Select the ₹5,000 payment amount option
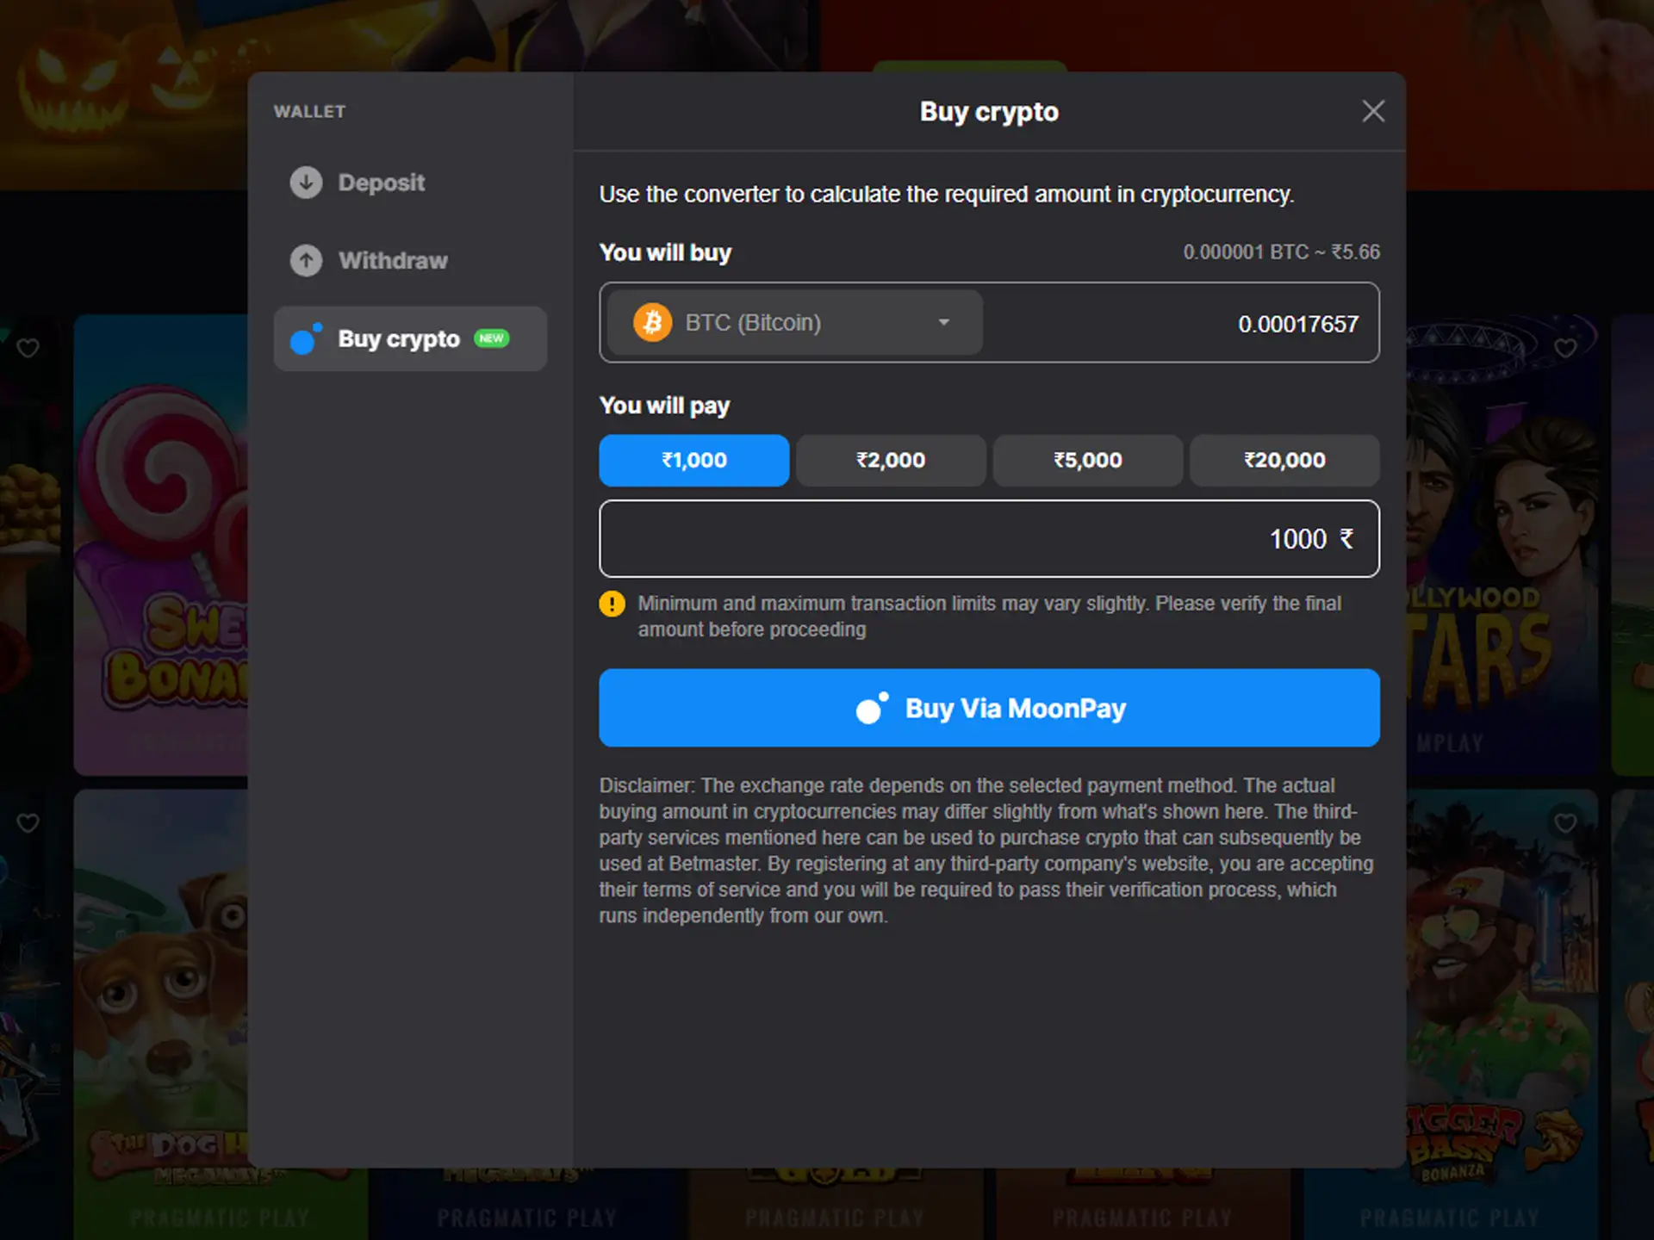Viewport: 1654px width, 1240px height. point(1087,460)
